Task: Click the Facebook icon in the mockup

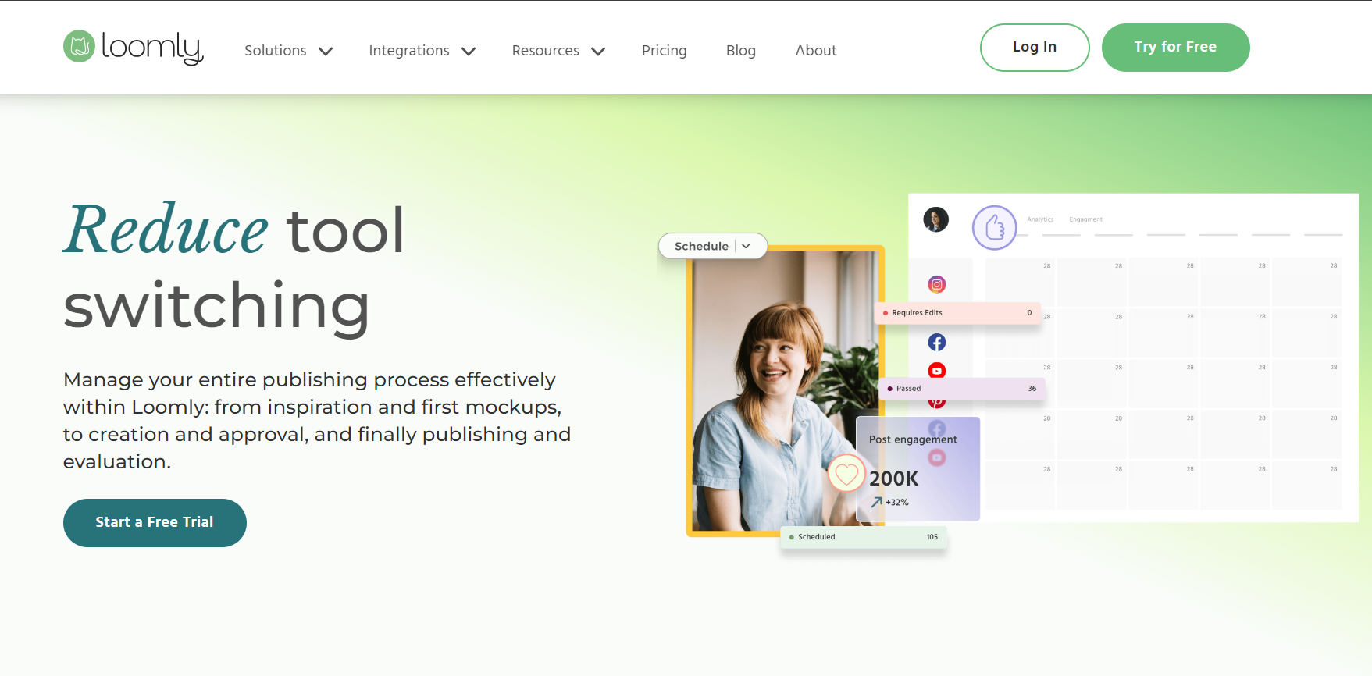Action: coord(936,343)
